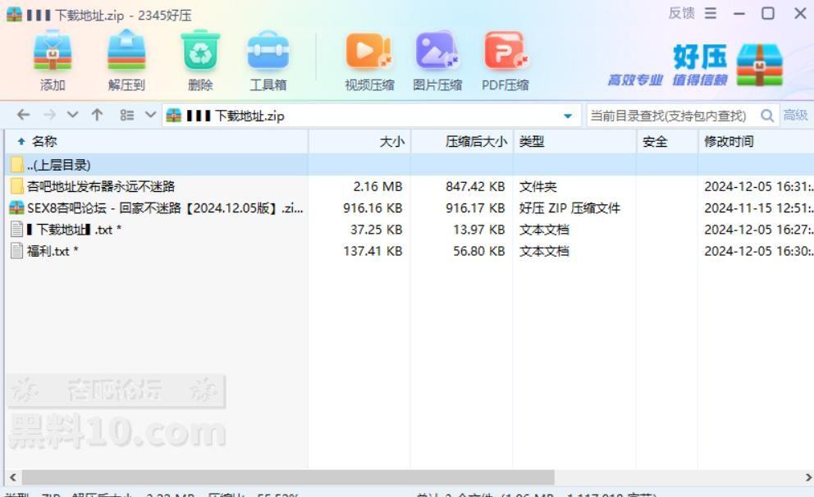The image size is (814, 497).
Task: Go up one directory level arrow
Action: [97, 115]
